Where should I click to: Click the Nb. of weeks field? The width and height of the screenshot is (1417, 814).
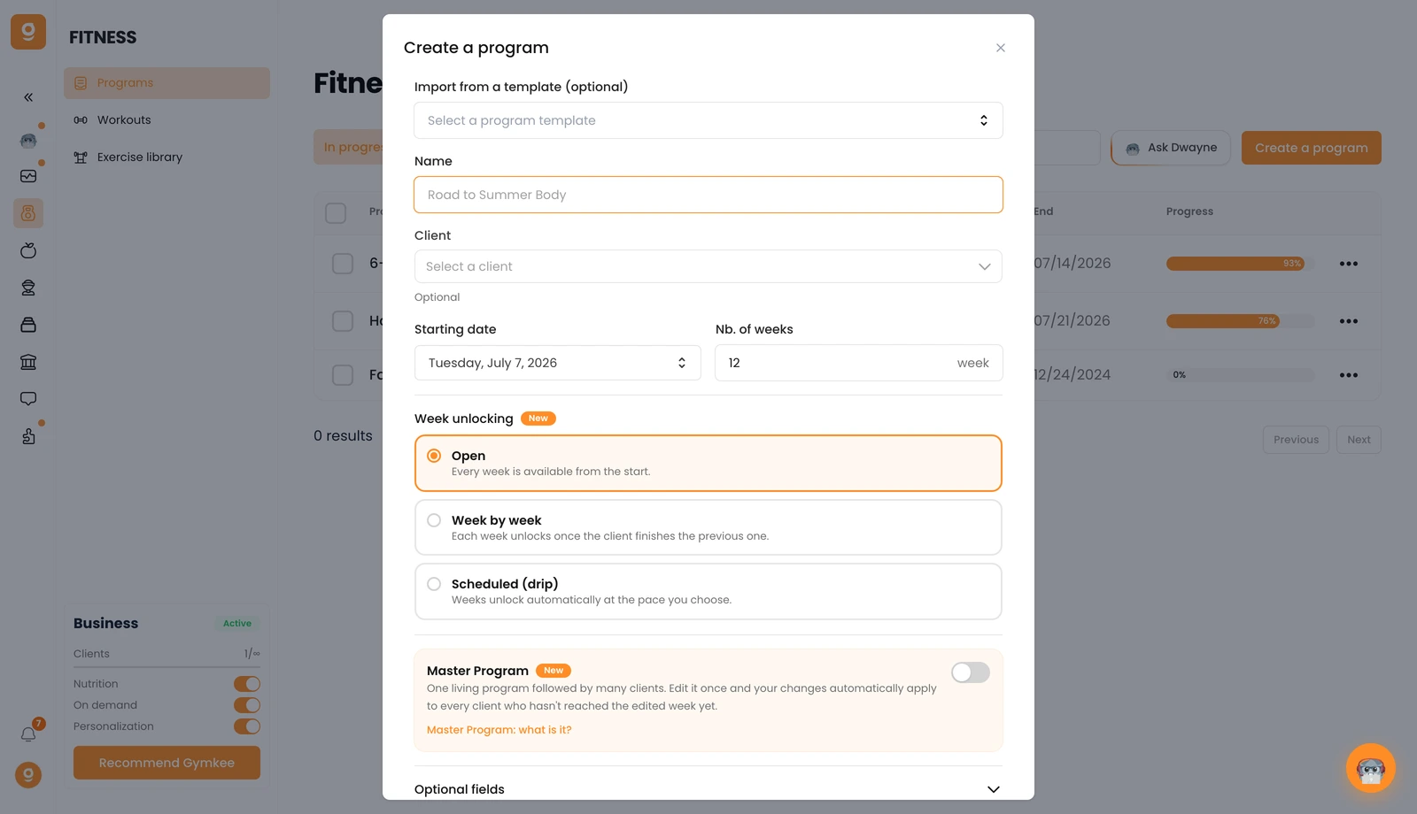click(859, 363)
